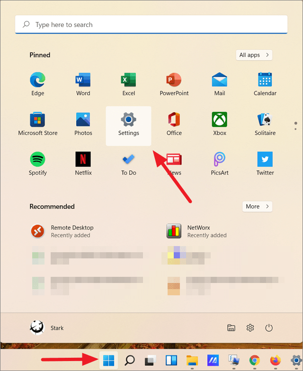Click the Stark user profile
Viewport: 303px width, 371px height.
[46, 328]
